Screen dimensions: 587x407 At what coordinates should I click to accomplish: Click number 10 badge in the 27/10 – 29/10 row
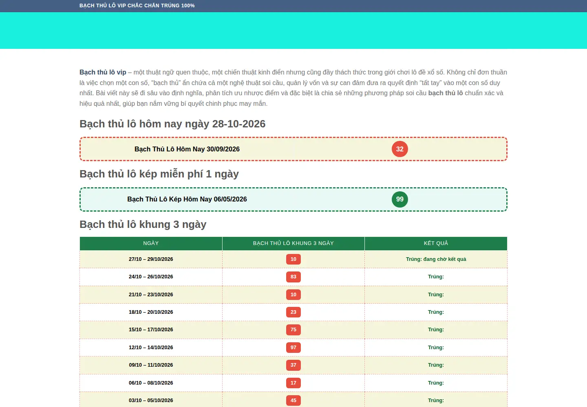pos(293,259)
